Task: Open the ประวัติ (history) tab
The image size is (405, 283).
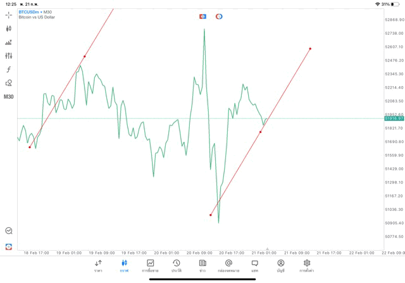Action: tap(177, 266)
